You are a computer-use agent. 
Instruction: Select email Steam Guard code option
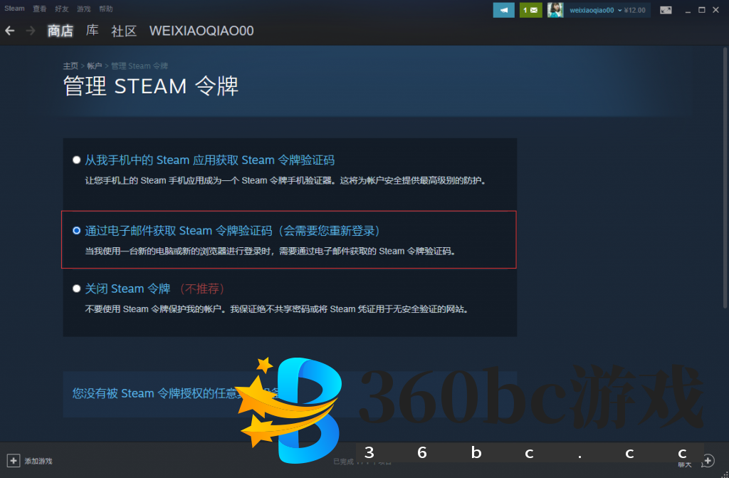pyautogui.click(x=76, y=231)
